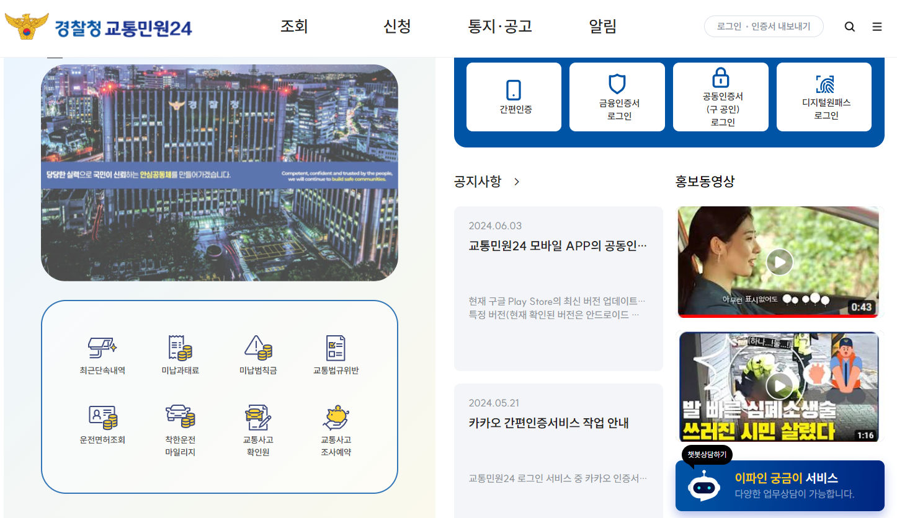897x518 pixels.
Task: Expand the full site menu via hamburger icon
Action: pos(877,27)
